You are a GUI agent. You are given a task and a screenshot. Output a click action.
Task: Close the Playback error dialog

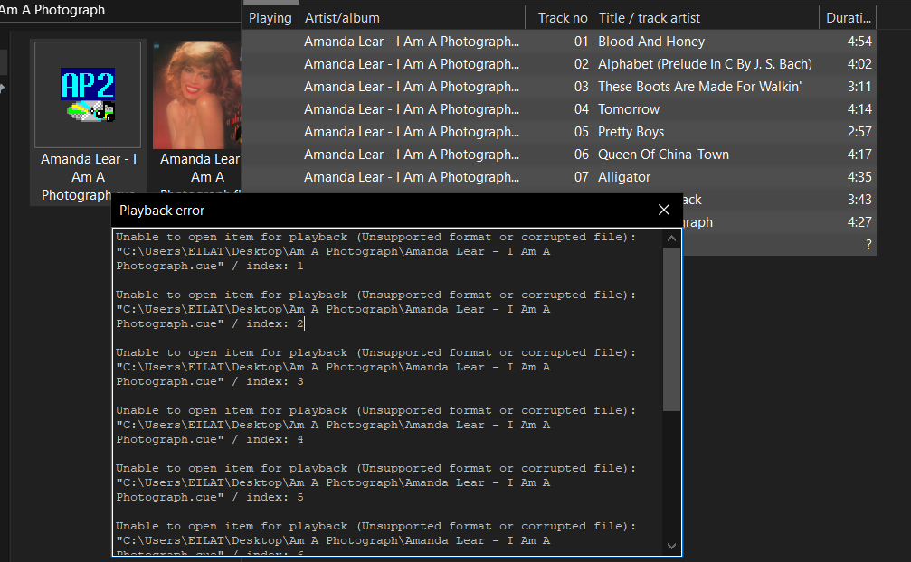coord(664,211)
